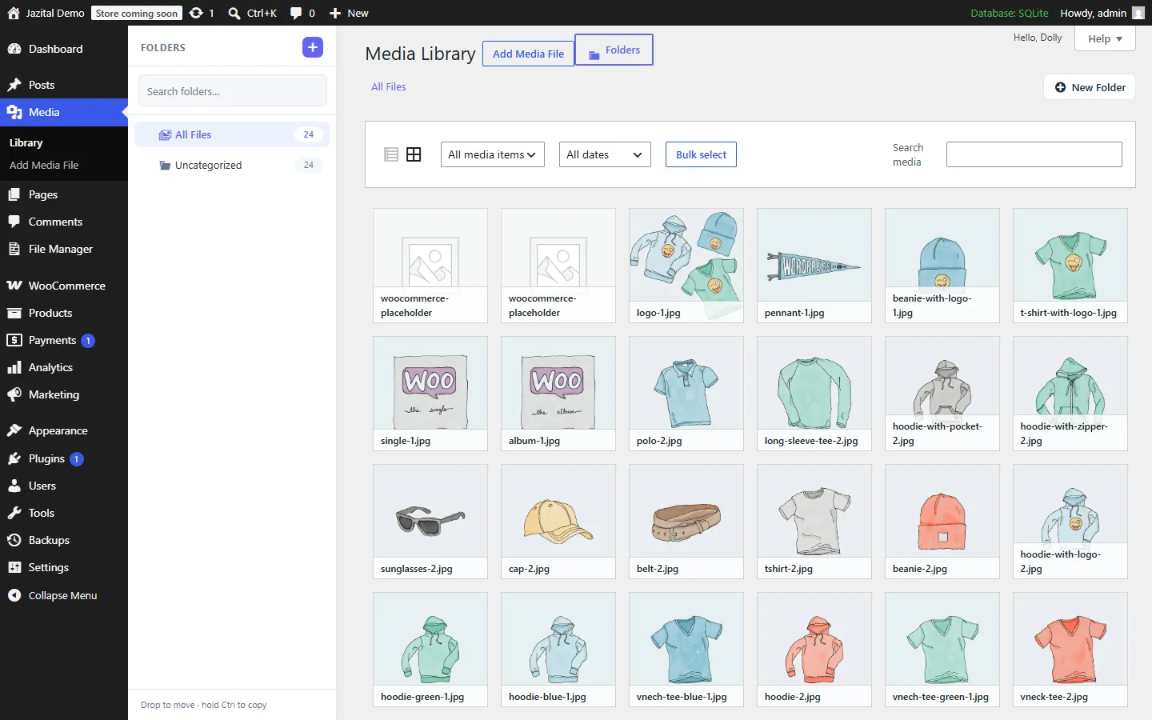
Task: Open the updates icon in admin bar
Action: coord(196,13)
